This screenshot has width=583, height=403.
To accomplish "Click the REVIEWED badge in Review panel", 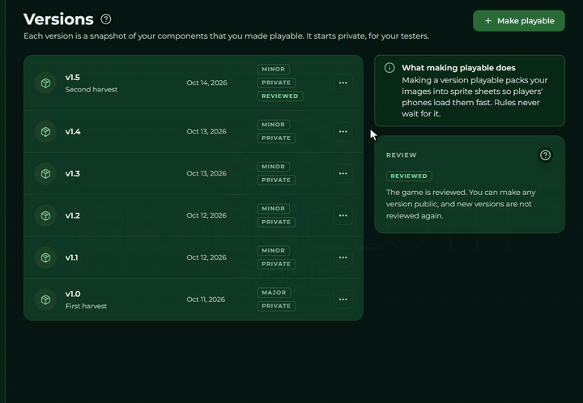I will click(x=409, y=176).
